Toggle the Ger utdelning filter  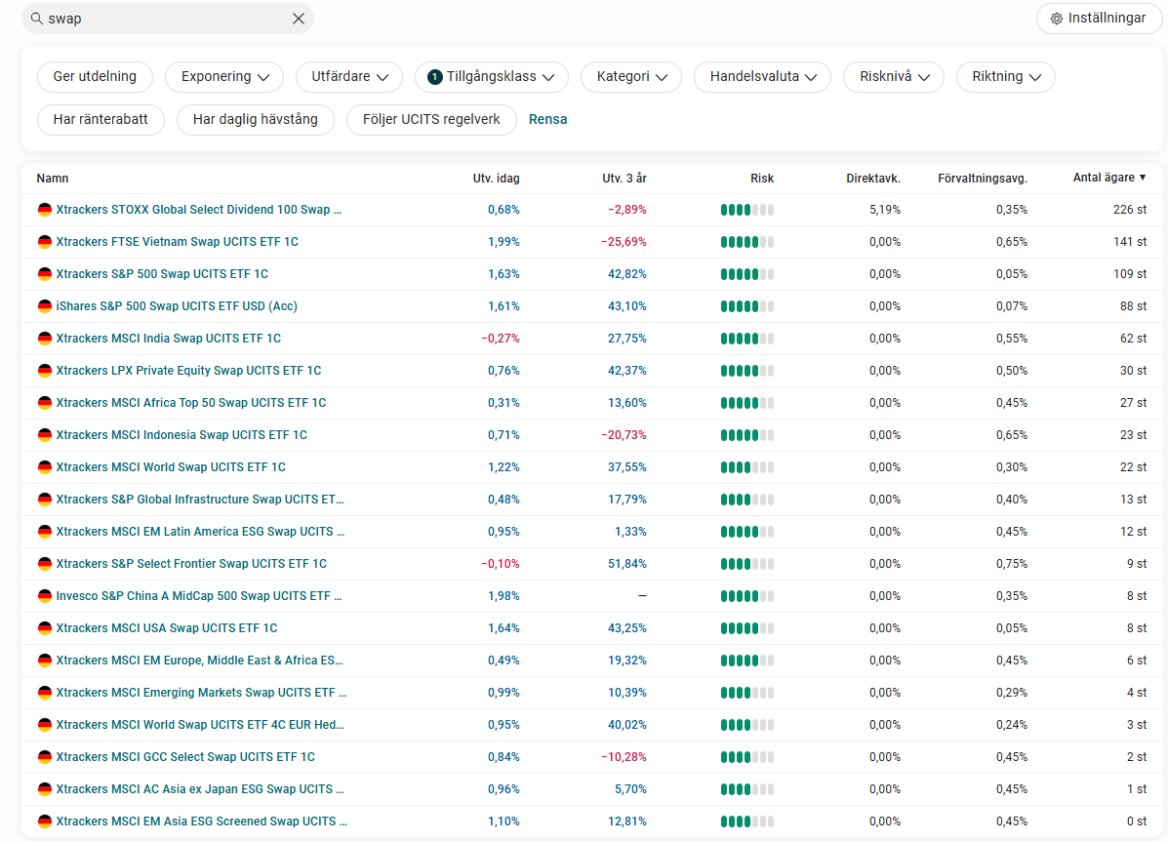pyautogui.click(x=95, y=77)
